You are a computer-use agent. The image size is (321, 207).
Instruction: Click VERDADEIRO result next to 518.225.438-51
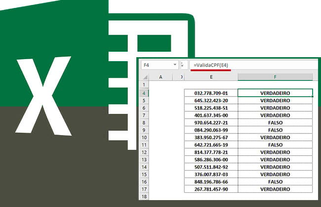[275, 108]
